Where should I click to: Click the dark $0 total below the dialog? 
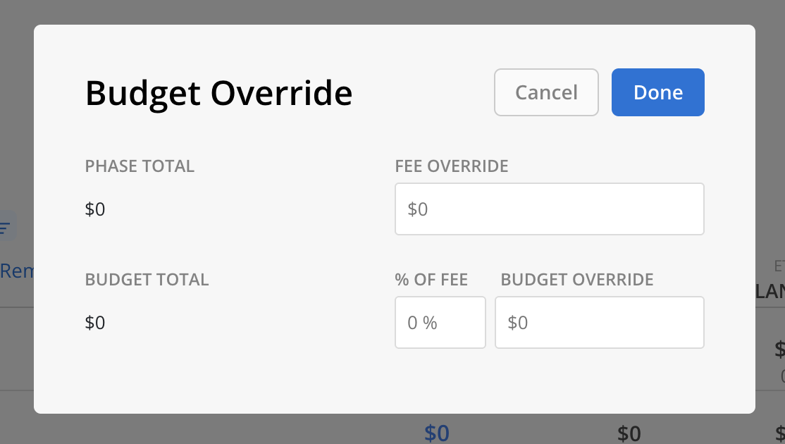(629, 433)
